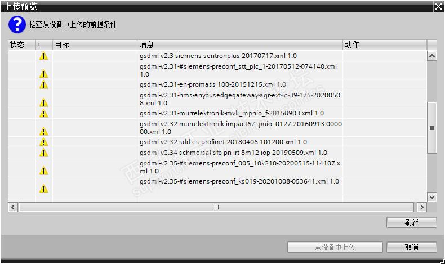Select message gsdml-v2.32-murrelektronik-impact67_pnio
This screenshot has width=445, height=264.
click(x=241, y=128)
